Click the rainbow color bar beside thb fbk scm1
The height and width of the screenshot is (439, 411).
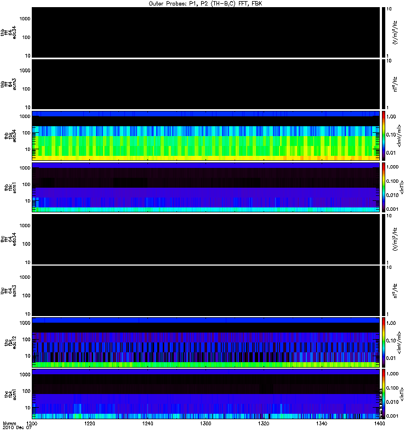tap(383, 187)
